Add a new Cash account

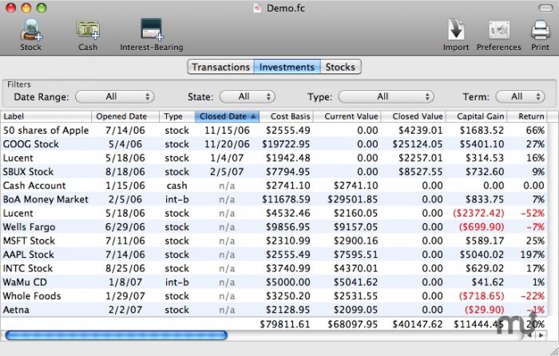pyautogui.click(x=88, y=35)
